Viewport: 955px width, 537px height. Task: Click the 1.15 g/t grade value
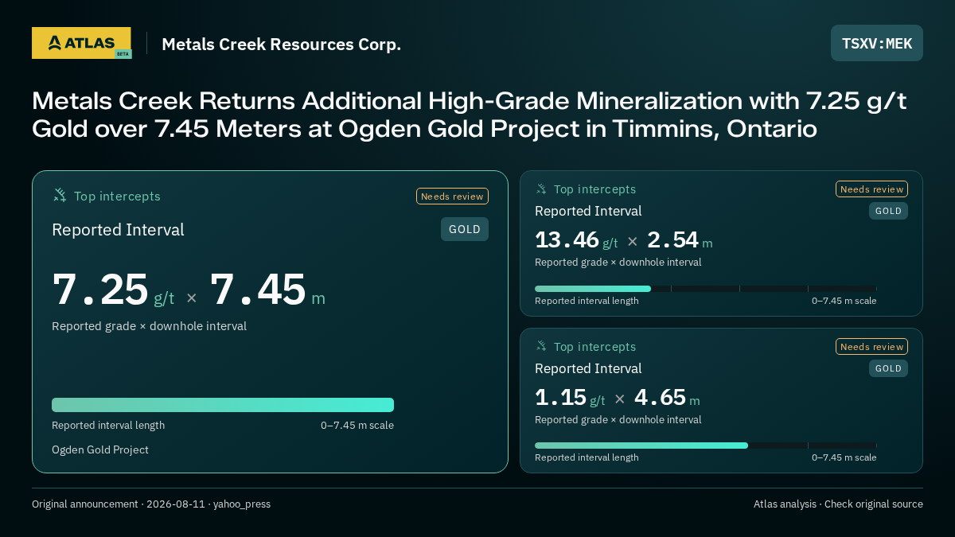(570, 398)
